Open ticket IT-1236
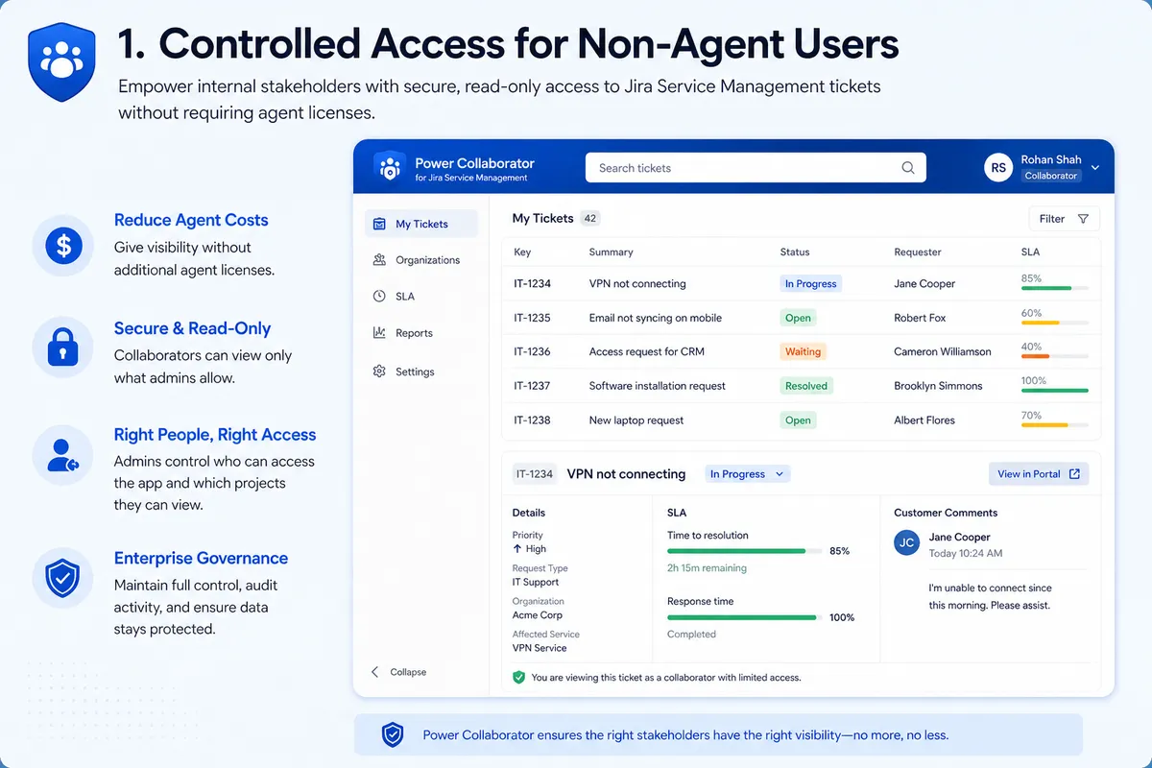The height and width of the screenshot is (768, 1152). pos(532,351)
